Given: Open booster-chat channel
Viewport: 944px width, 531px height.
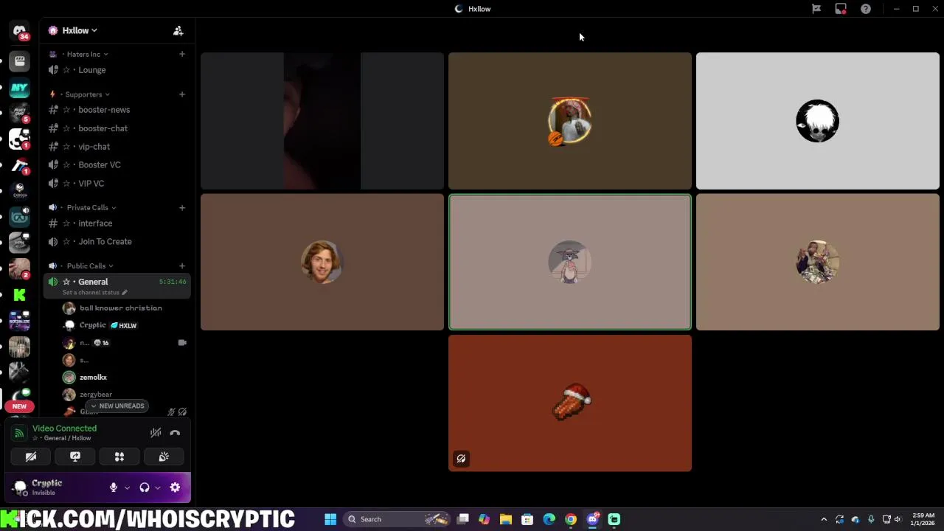Looking at the screenshot, I should pos(117,128).
